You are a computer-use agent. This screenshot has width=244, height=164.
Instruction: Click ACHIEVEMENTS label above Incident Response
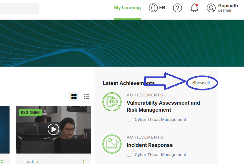tap(145, 137)
